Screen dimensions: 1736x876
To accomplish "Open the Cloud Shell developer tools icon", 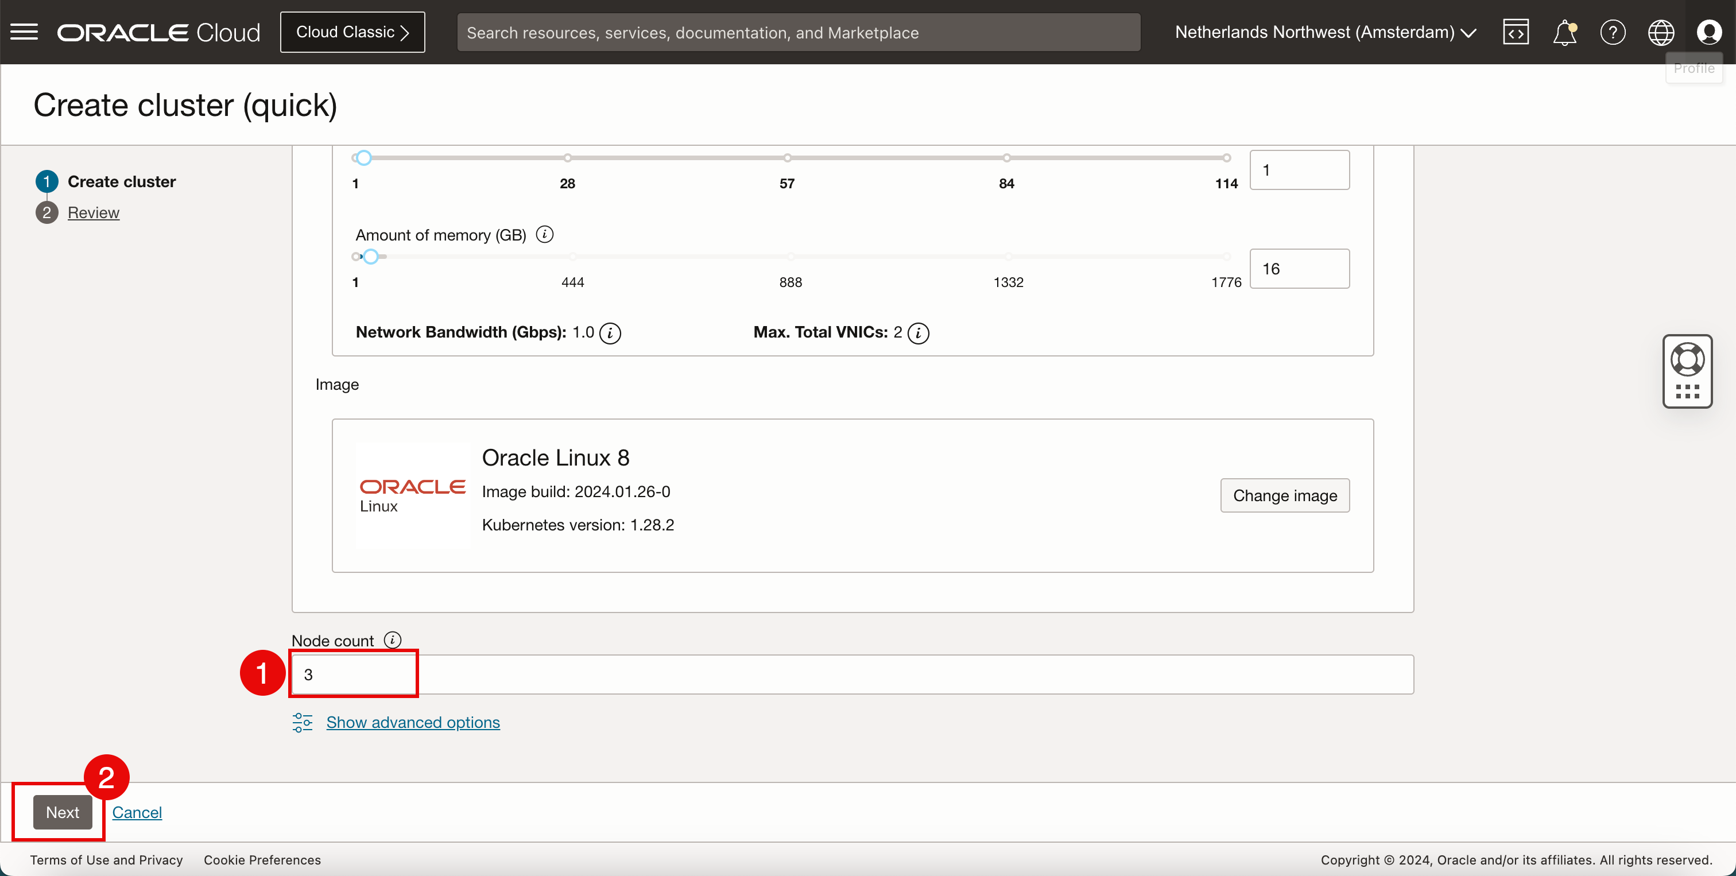I will pyautogui.click(x=1516, y=32).
